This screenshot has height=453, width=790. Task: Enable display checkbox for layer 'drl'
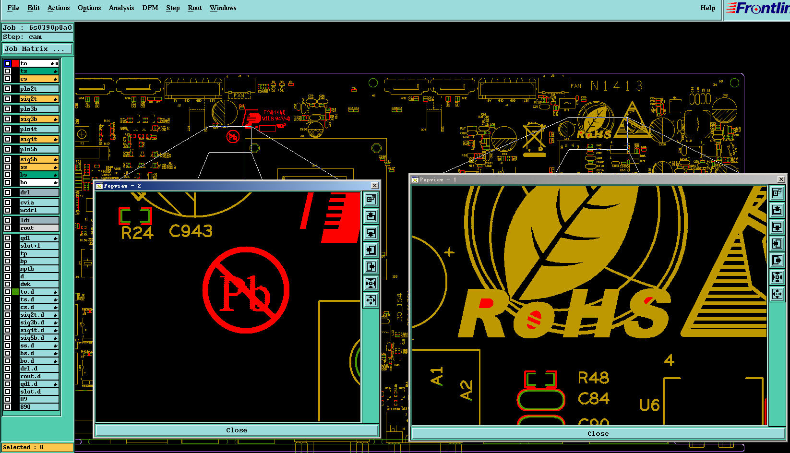coord(8,192)
